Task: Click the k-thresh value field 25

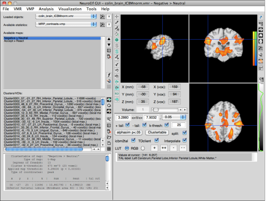Action: 179,125
